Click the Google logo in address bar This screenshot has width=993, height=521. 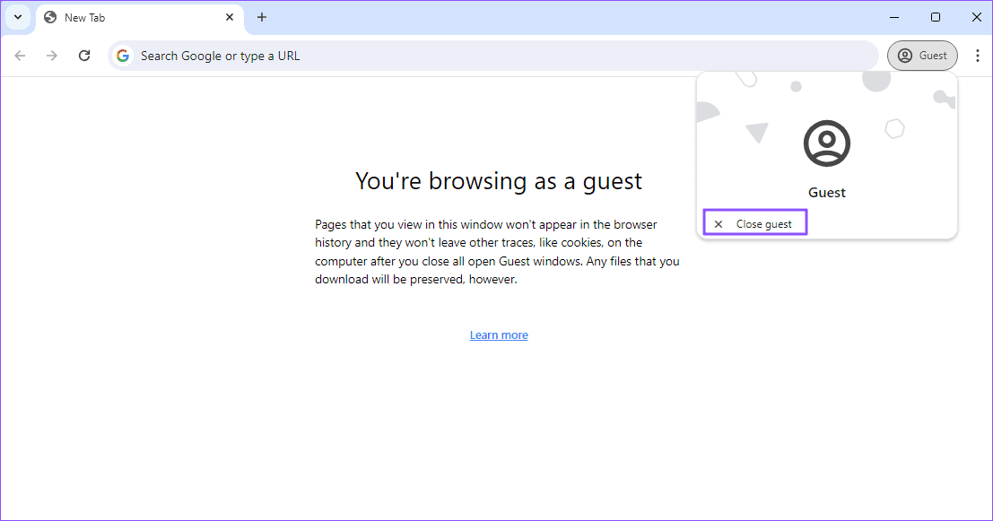[x=123, y=56]
